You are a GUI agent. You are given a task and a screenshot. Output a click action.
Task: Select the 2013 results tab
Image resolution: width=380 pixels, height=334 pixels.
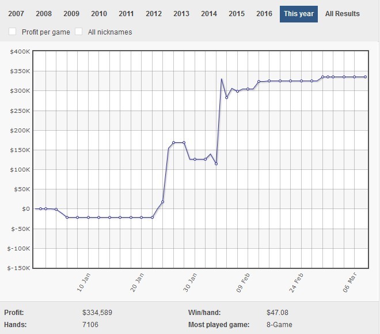pos(181,14)
